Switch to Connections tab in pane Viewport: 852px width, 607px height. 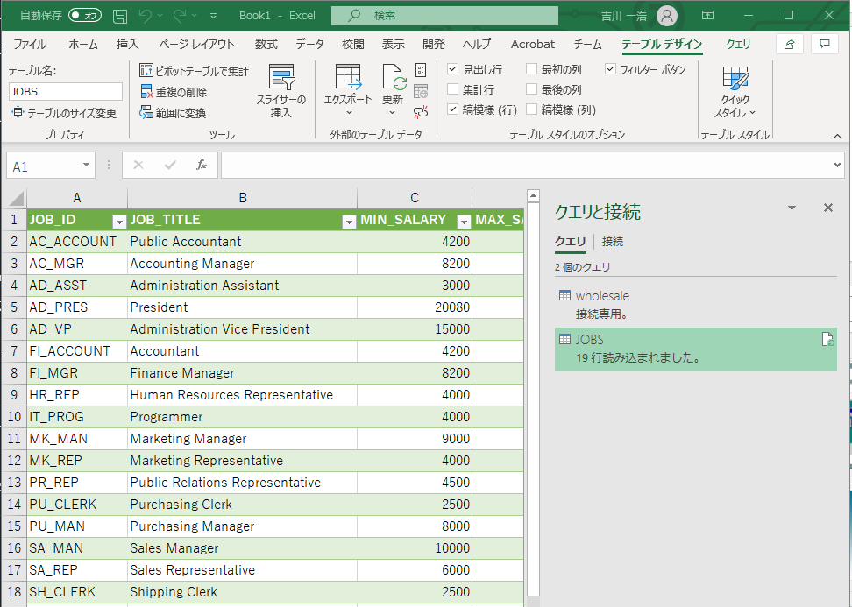pos(613,242)
